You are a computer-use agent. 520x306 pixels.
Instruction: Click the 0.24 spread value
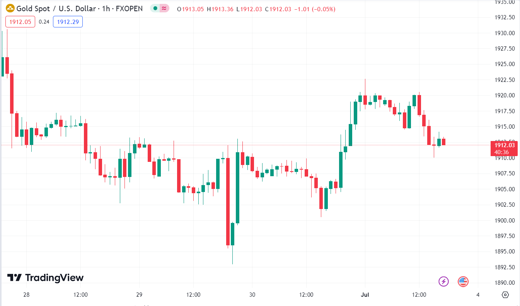pyautogui.click(x=44, y=22)
